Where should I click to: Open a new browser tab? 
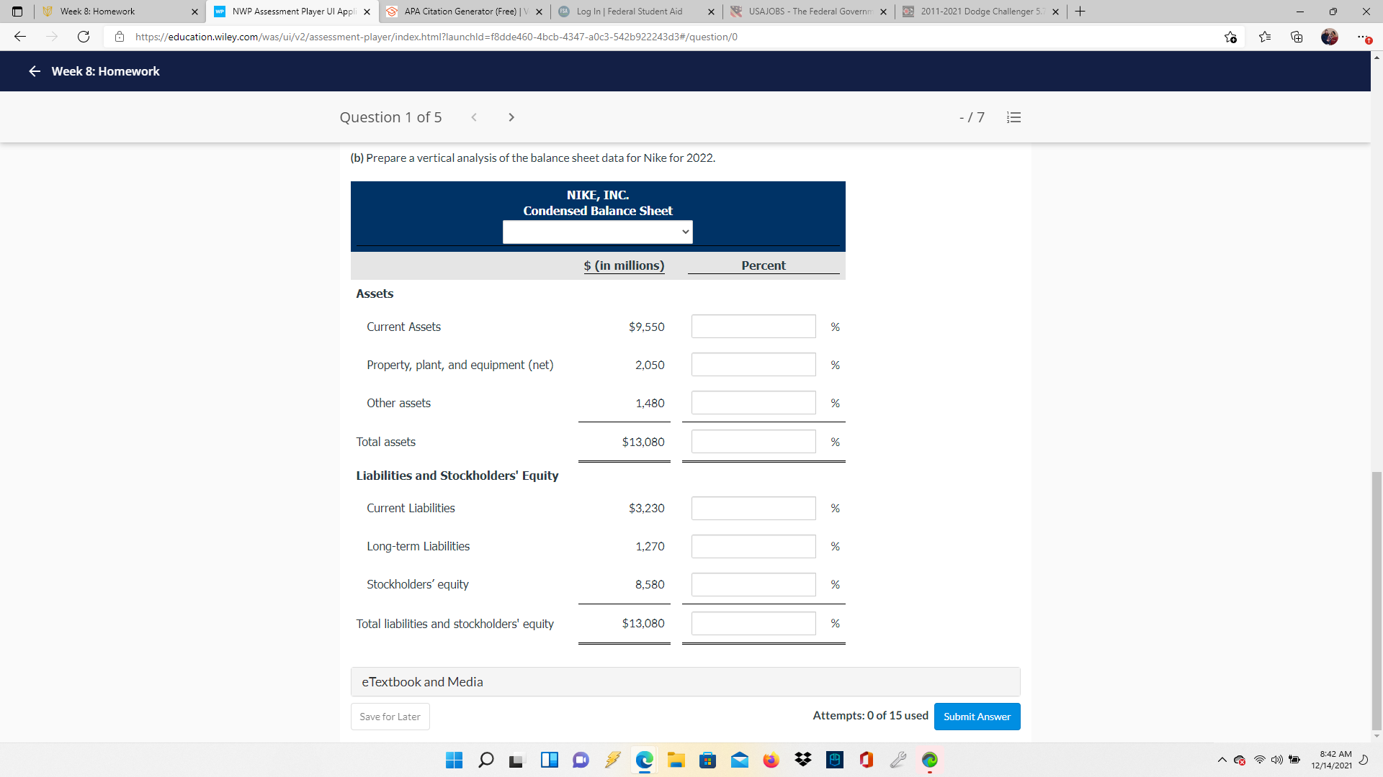coord(1080,12)
